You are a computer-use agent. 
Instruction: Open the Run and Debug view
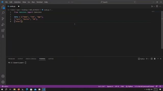tap(3, 25)
